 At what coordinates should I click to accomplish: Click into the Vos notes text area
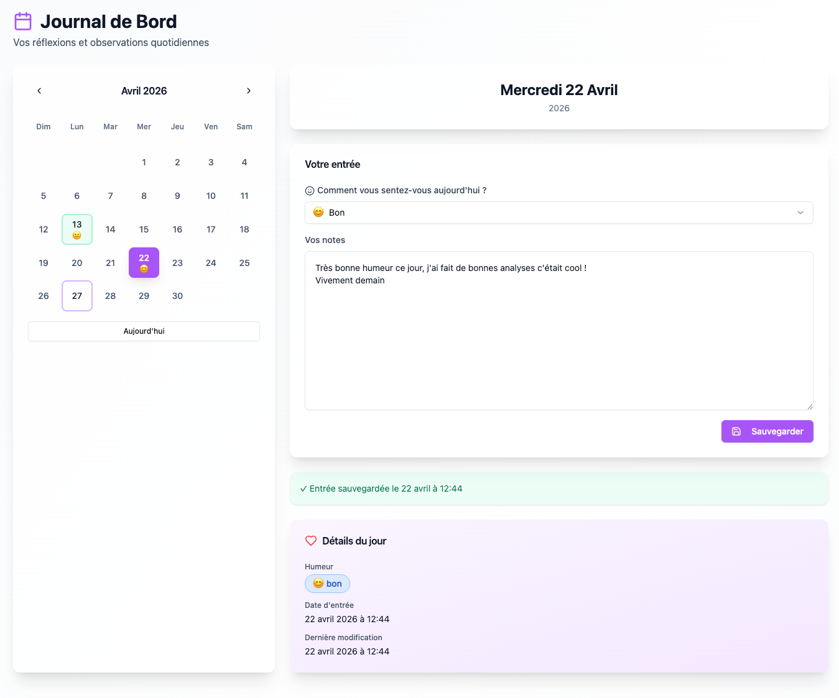[x=559, y=331]
